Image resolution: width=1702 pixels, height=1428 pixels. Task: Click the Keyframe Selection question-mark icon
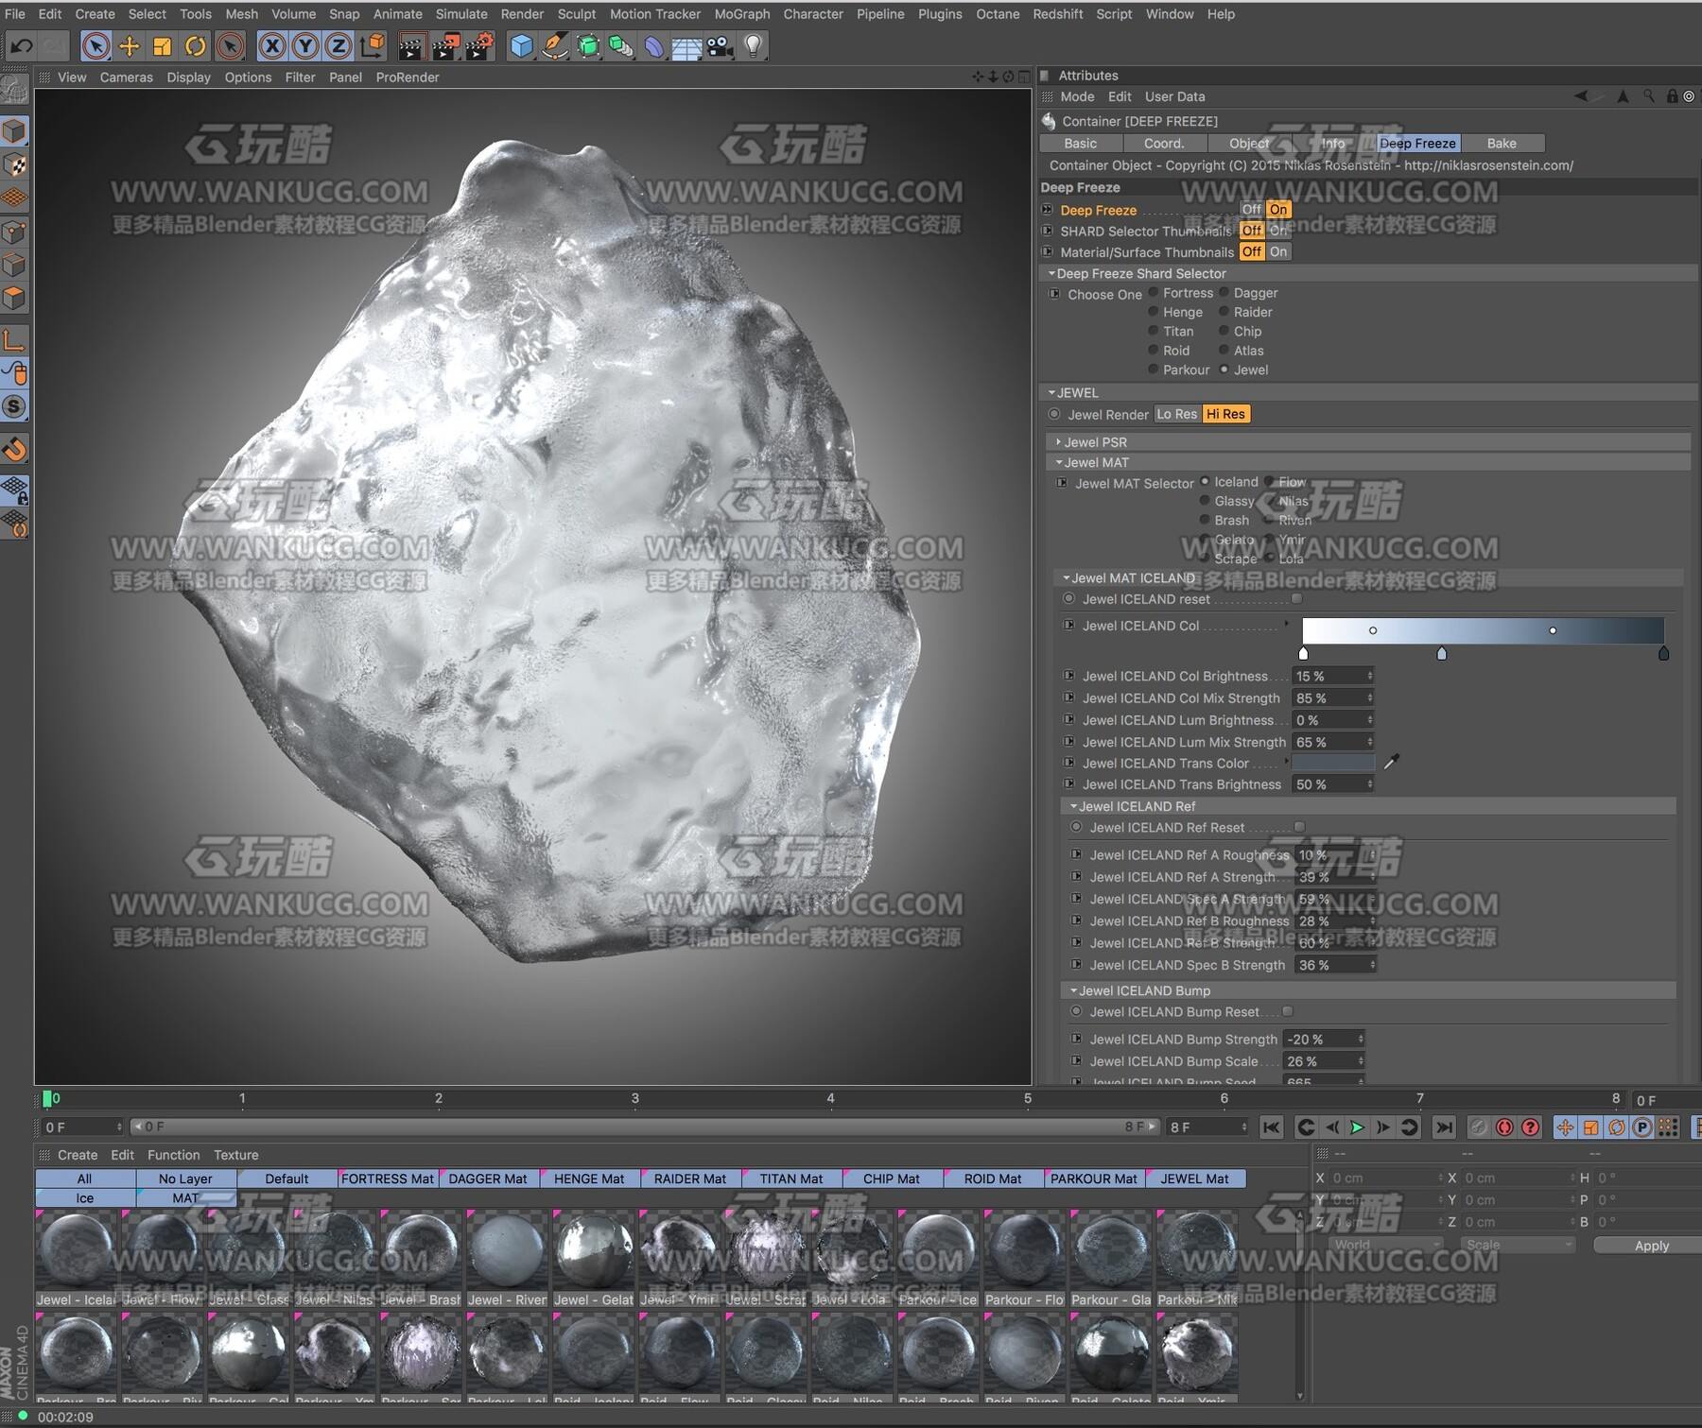click(x=1530, y=1127)
